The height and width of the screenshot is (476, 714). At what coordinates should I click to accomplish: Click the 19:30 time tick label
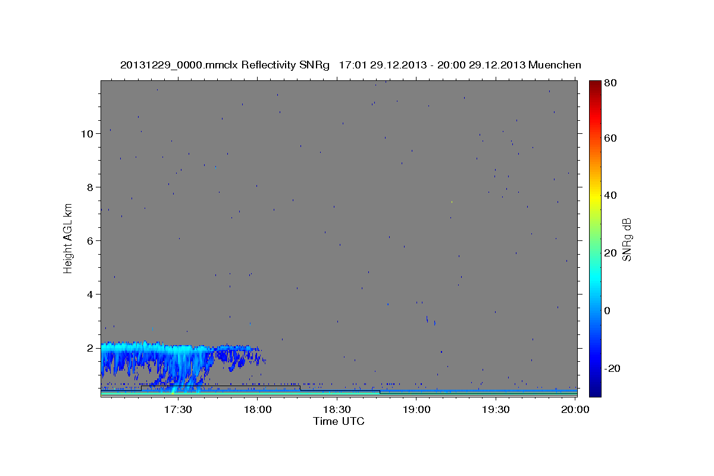(x=496, y=409)
